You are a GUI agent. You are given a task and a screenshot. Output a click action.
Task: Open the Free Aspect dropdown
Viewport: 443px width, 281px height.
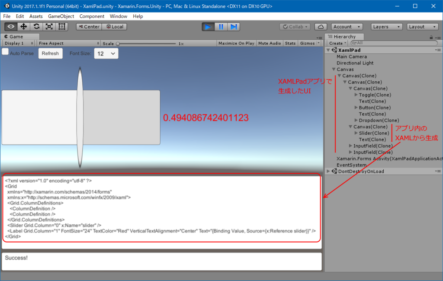coord(68,43)
